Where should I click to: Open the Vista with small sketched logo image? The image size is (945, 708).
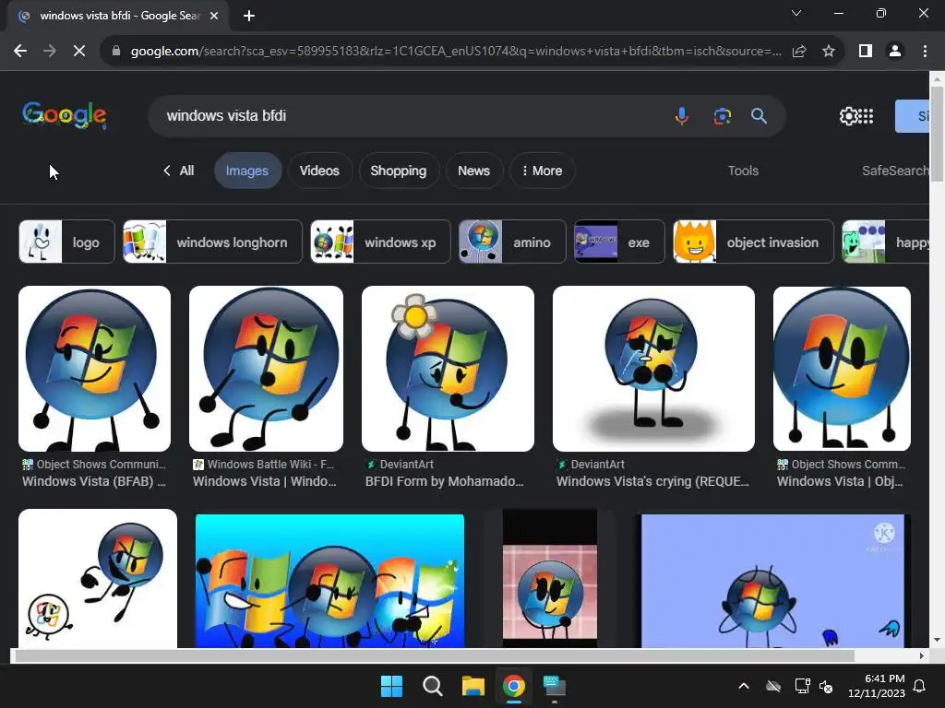[98, 579]
